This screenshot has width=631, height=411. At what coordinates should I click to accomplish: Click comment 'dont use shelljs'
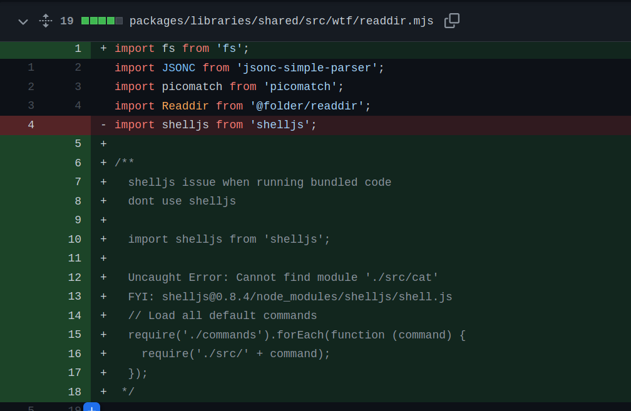pyautogui.click(x=182, y=201)
